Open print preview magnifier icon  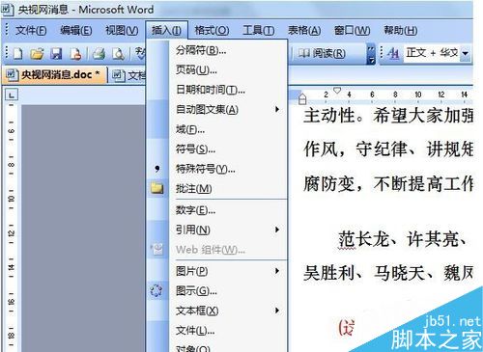[x=118, y=54]
